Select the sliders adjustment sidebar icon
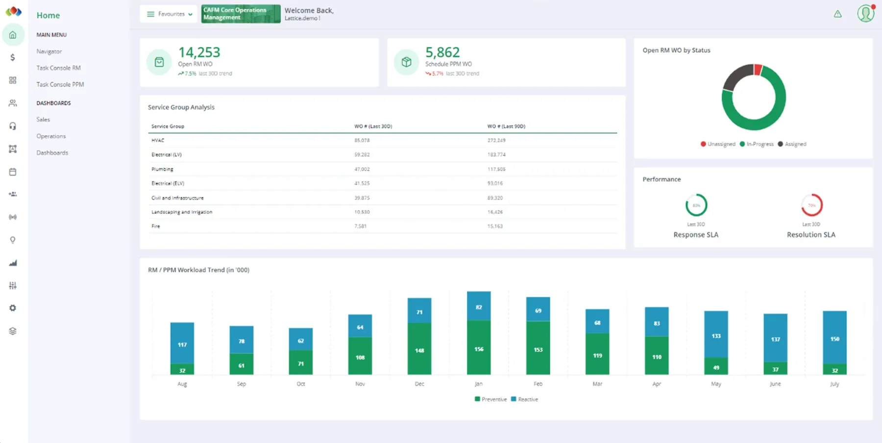882x443 pixels. 13,286
